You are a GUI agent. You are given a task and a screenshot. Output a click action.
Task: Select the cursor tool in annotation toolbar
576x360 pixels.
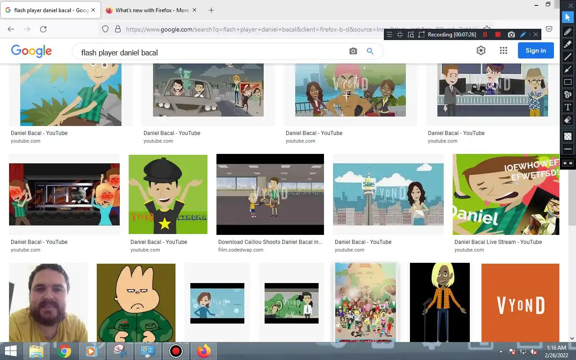[x=568, y=17]
